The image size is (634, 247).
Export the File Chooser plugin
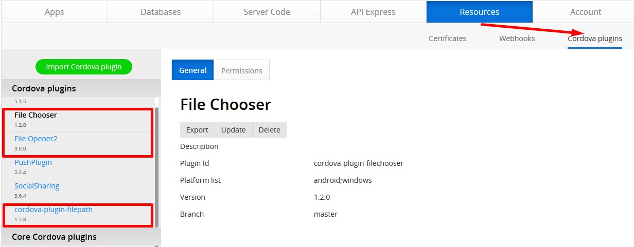tap(197, 130)
